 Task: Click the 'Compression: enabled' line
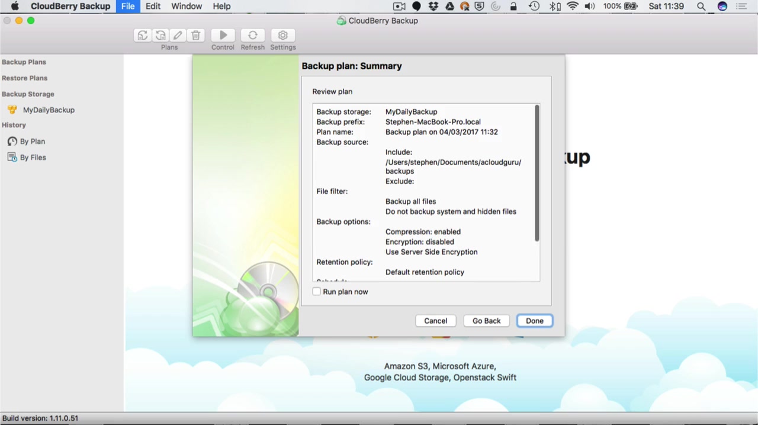(x=423, y=232)
